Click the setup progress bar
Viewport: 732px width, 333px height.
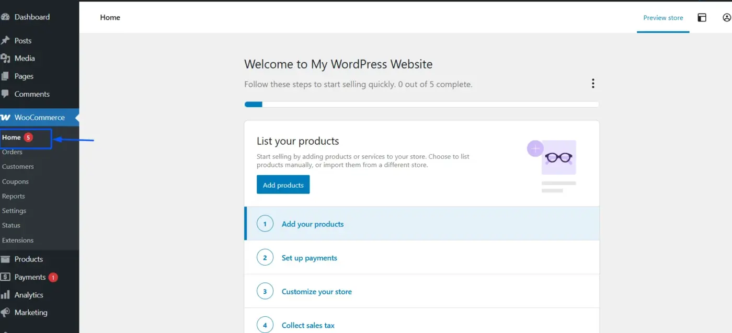421,105
